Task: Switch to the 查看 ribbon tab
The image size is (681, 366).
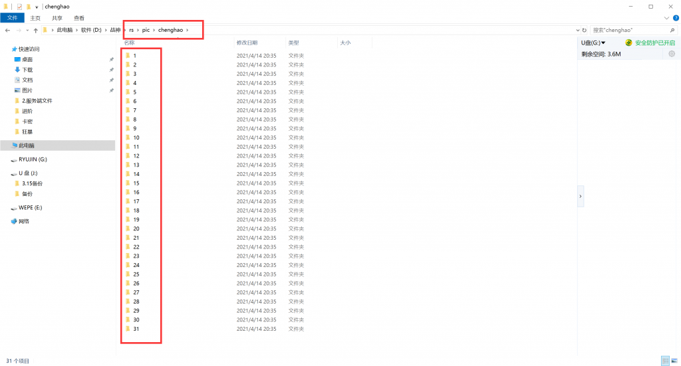Action: pos(79,18)
